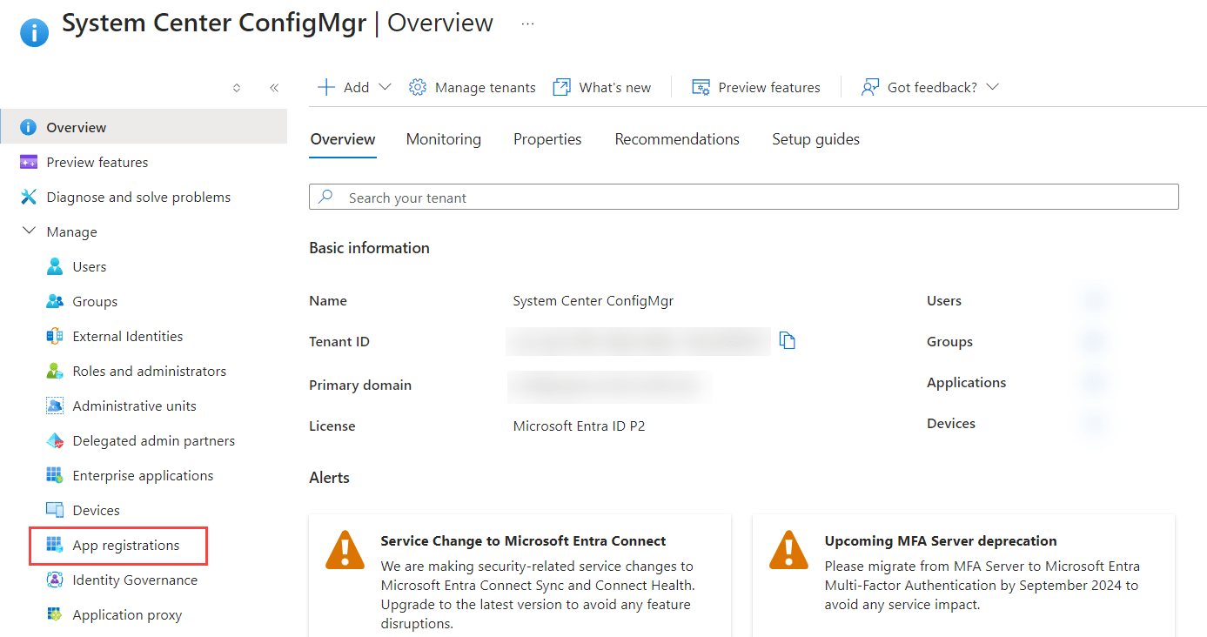This screenshot has width=1207, height=637.
Task: Copy the Tenant ID to clipboard
Action: pos(788,340)
